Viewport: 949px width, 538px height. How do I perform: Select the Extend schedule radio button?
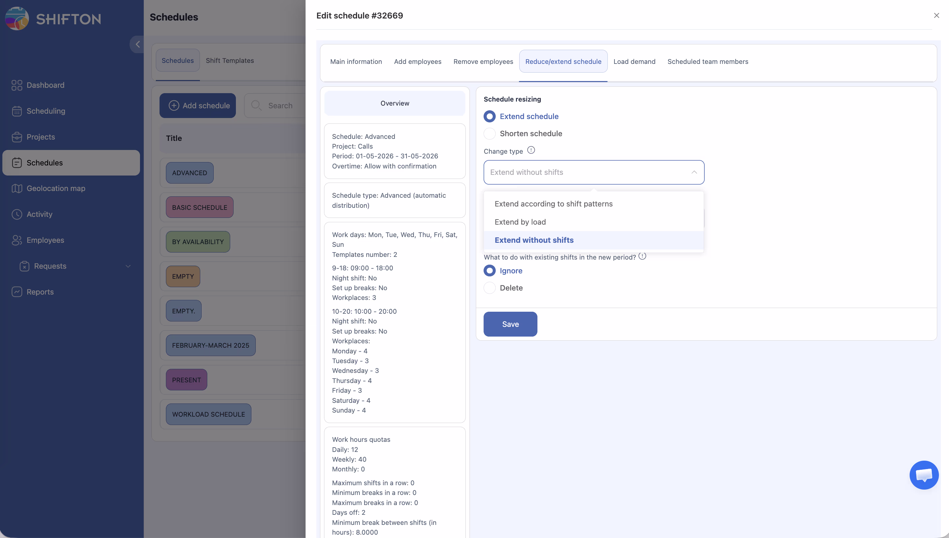coord(489,116)
